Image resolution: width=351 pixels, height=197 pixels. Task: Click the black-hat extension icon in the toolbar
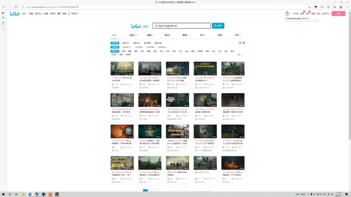pos(315,7)
